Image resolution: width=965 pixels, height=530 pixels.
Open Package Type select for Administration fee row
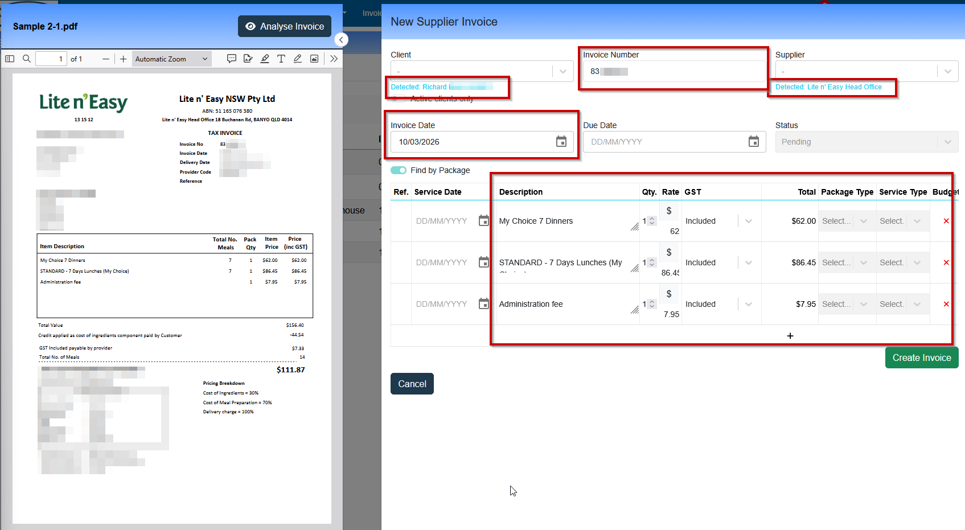pos(847,304)
